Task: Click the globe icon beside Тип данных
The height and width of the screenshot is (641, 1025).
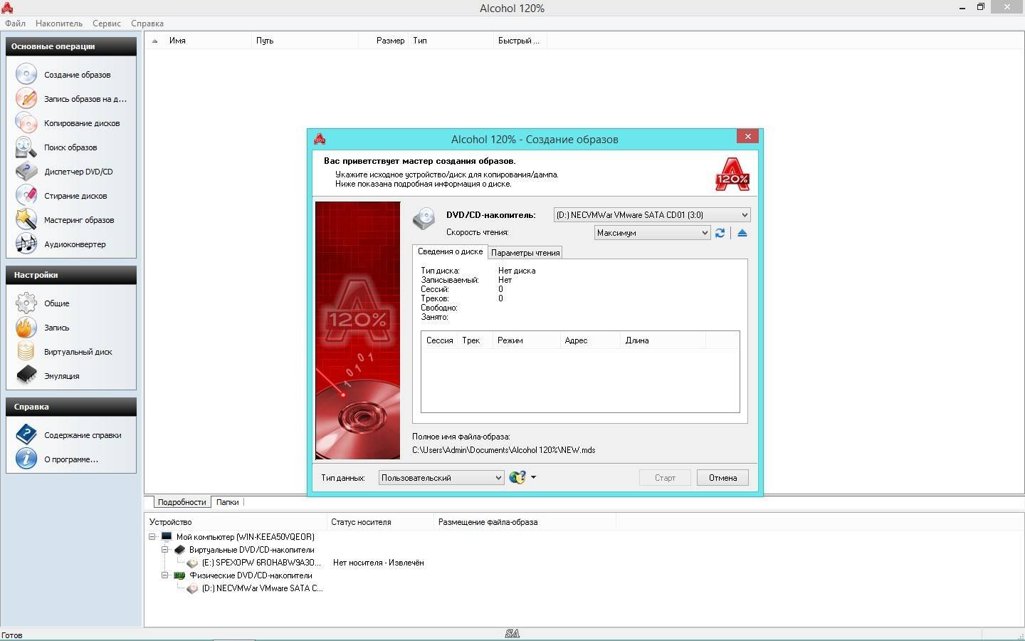Action: coord(517,477)
